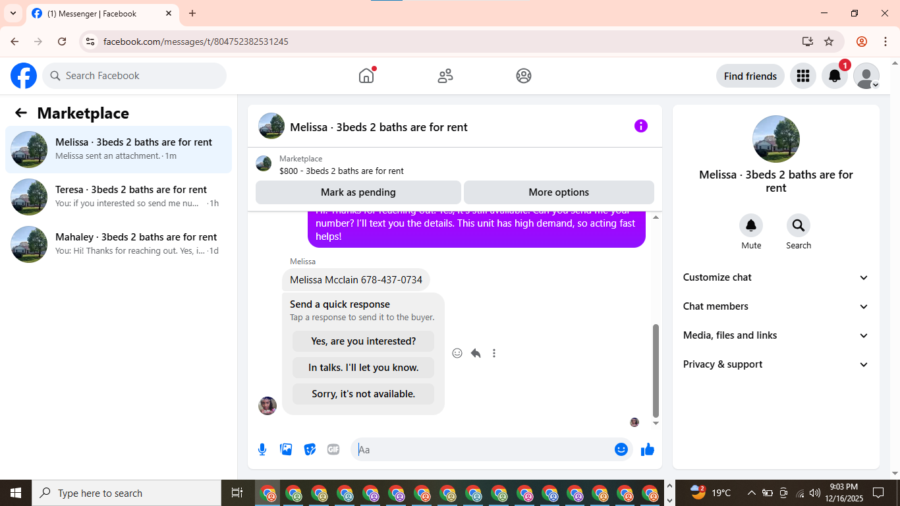Go back in browser history
Image resolution: width=900 pixels, height=506 pixels.
14,42
